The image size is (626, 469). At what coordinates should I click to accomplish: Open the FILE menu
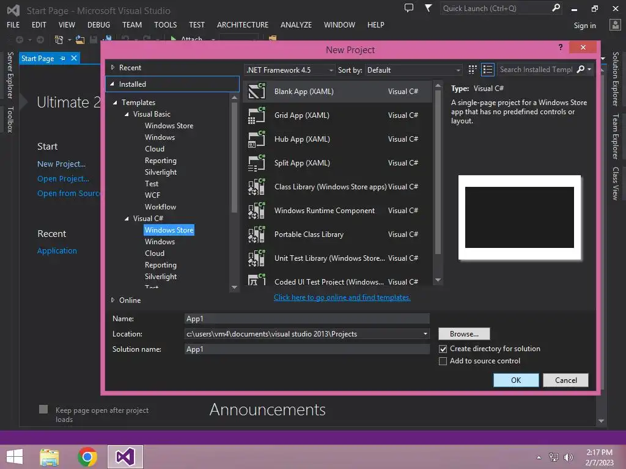click(13, 24)
